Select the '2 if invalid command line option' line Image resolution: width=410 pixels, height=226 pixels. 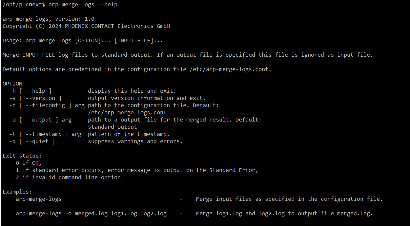(68, 177)
